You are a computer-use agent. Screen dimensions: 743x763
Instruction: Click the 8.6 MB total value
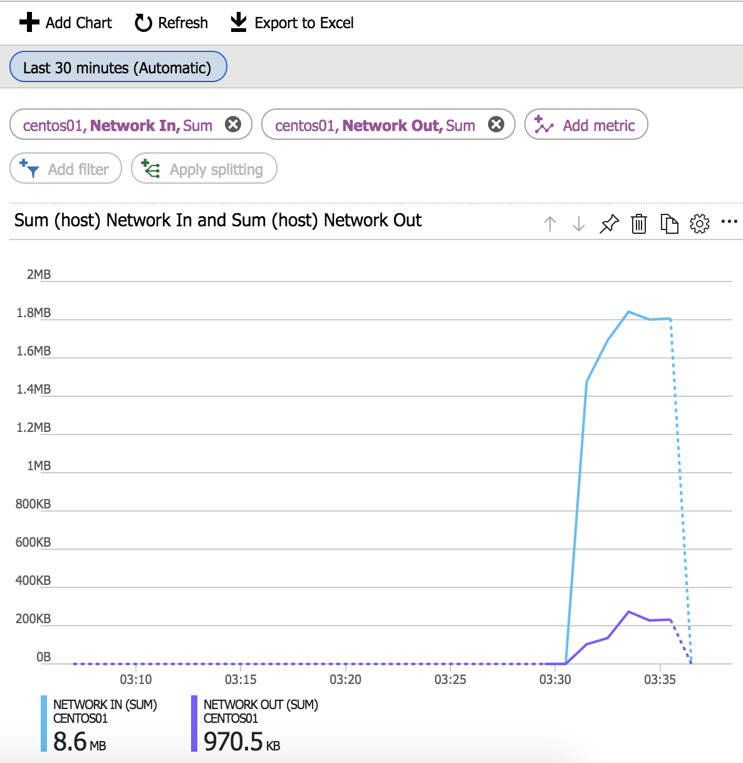80,742
